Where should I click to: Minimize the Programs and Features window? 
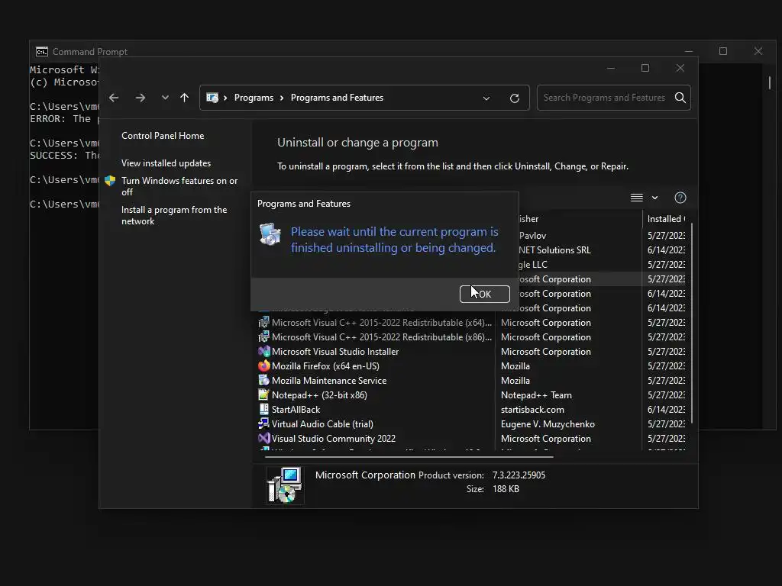click(x=610, y=68)
